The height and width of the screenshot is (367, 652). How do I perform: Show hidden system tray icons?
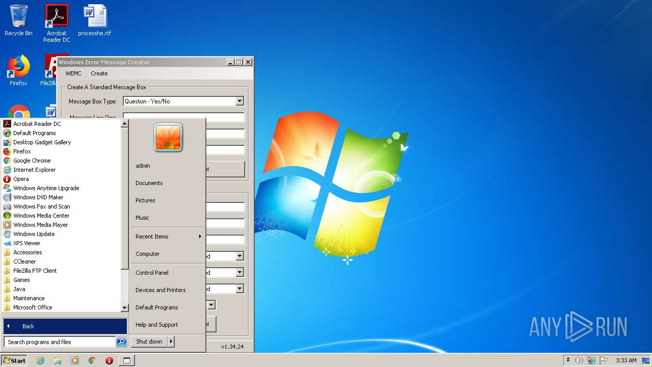click(x=568, y=360)
